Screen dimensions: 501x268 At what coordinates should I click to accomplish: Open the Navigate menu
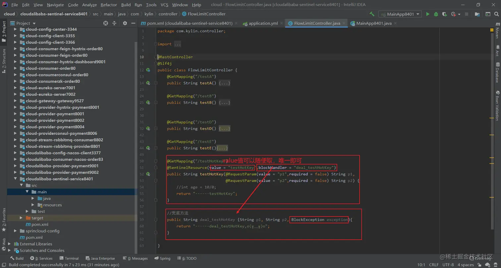tap(55, 5)
